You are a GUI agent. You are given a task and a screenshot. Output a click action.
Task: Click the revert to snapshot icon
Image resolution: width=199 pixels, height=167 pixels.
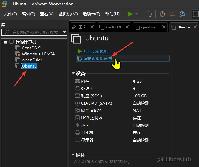[172, 14]
